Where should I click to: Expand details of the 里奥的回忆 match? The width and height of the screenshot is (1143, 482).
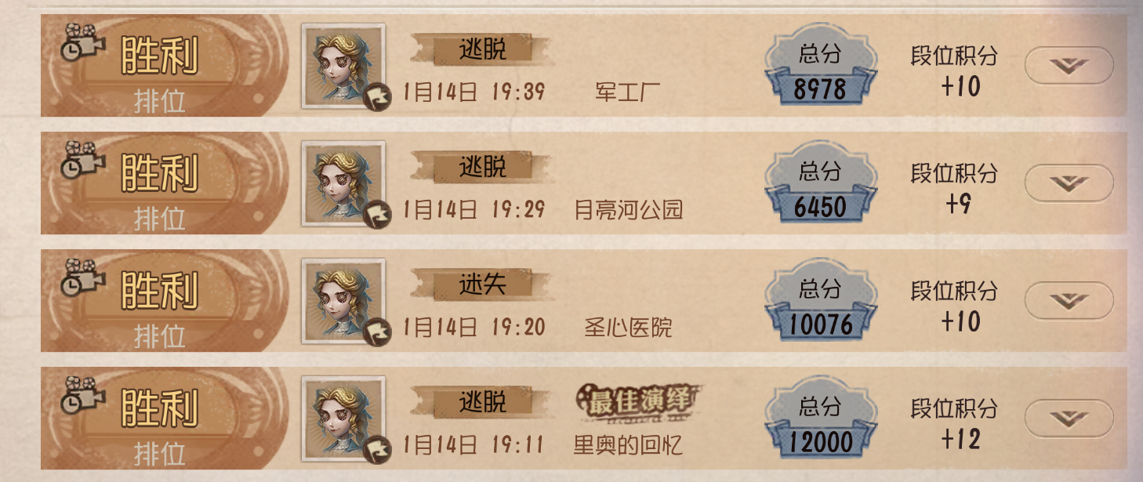click(x=1069, y=419)
